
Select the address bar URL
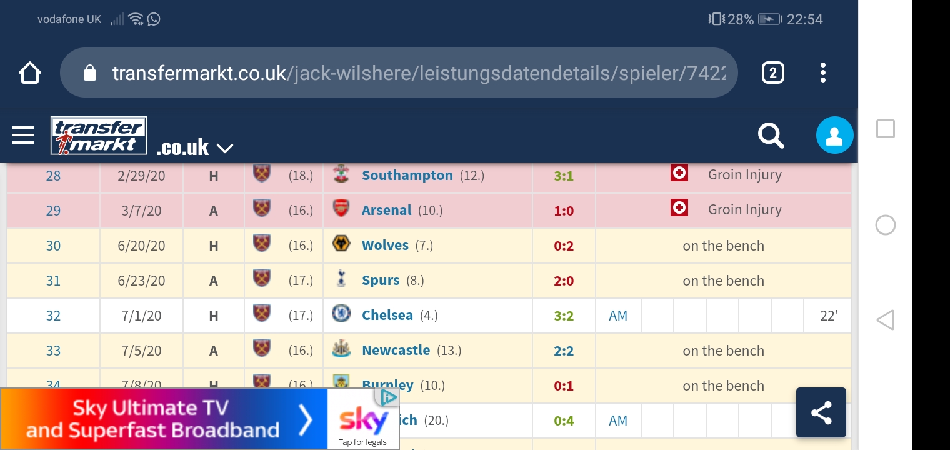coord(417,73)
